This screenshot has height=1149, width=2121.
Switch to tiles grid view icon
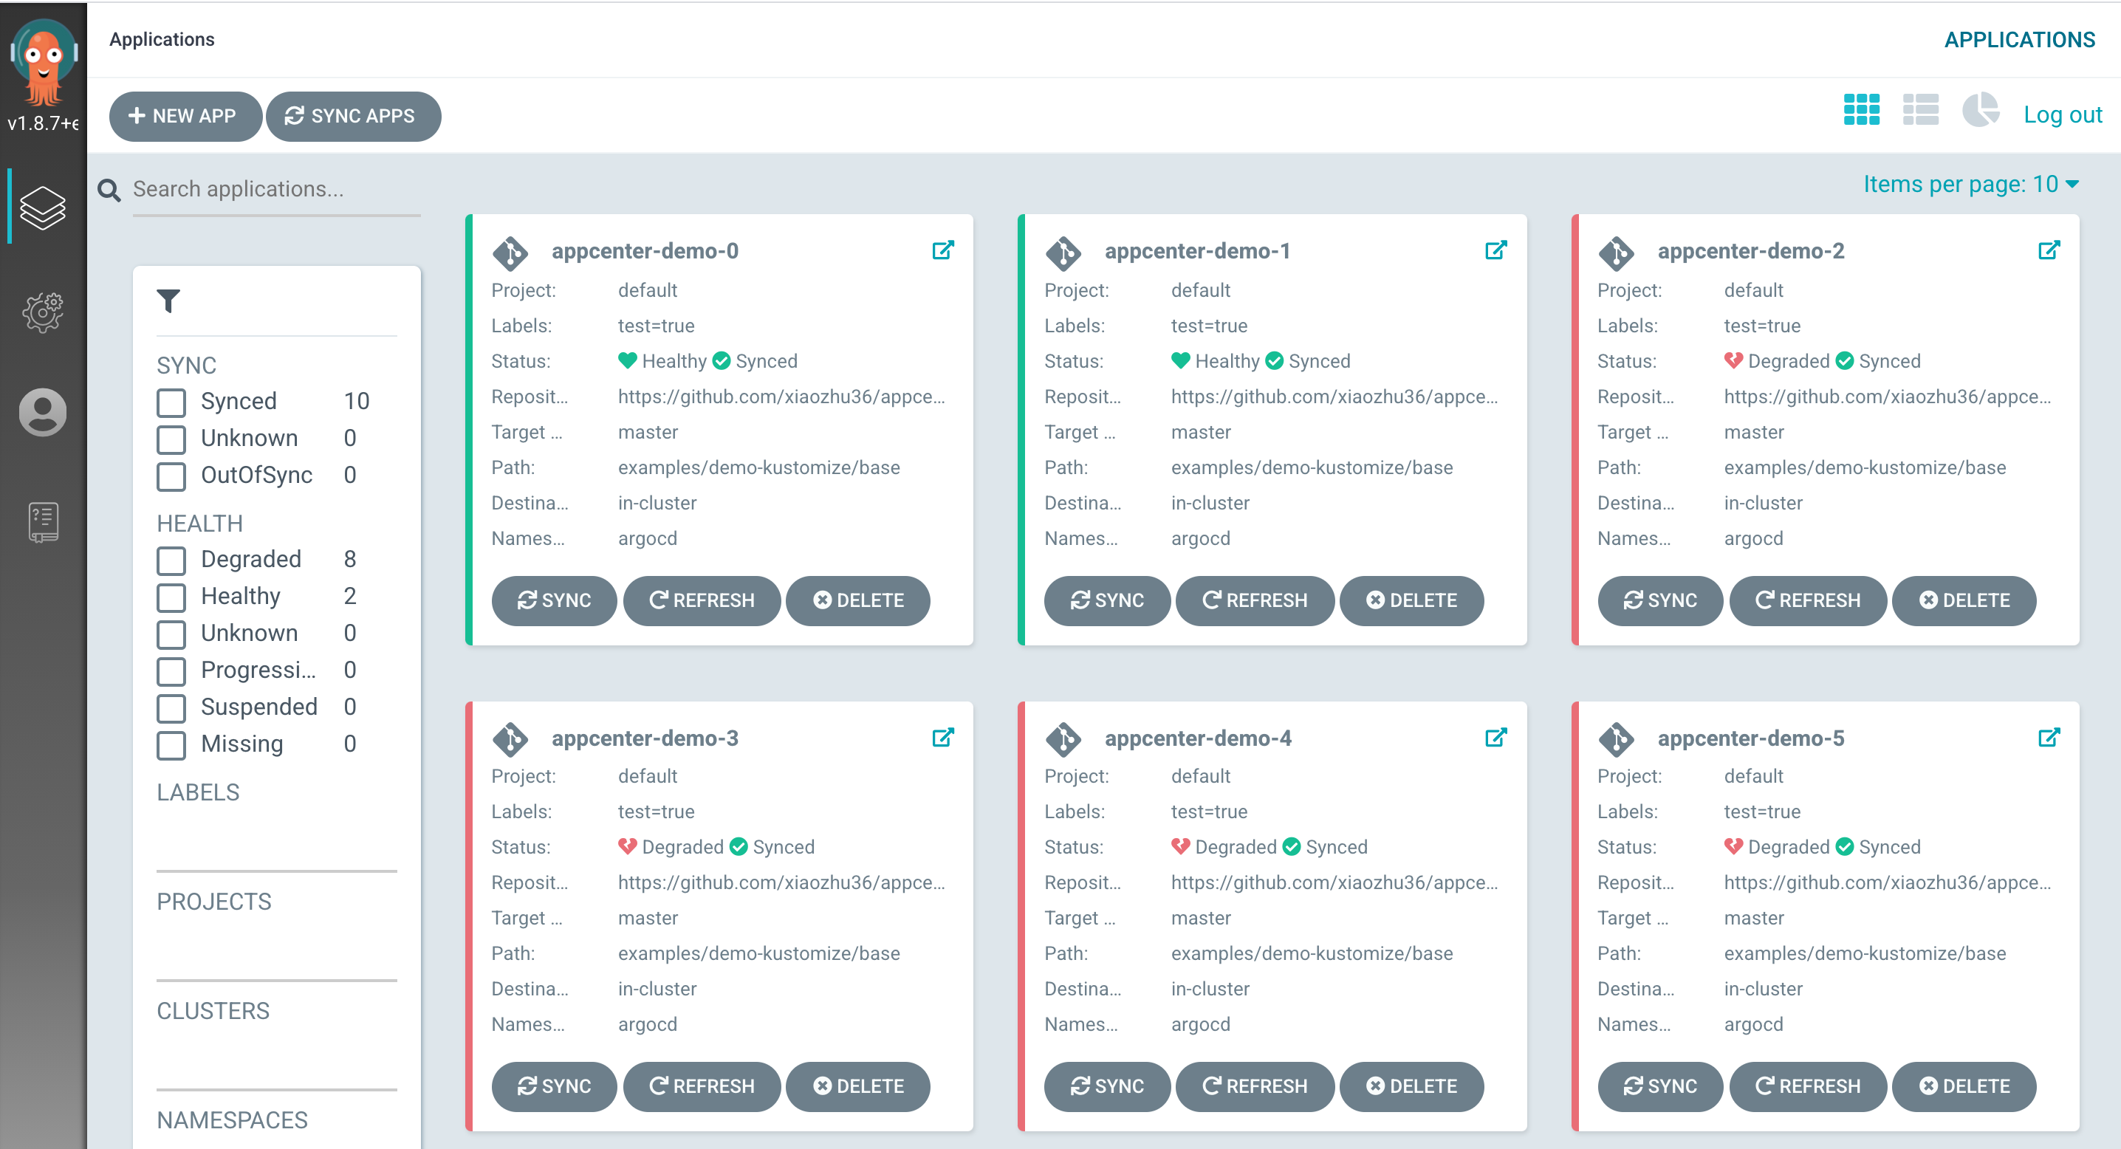coord(1861,109)
